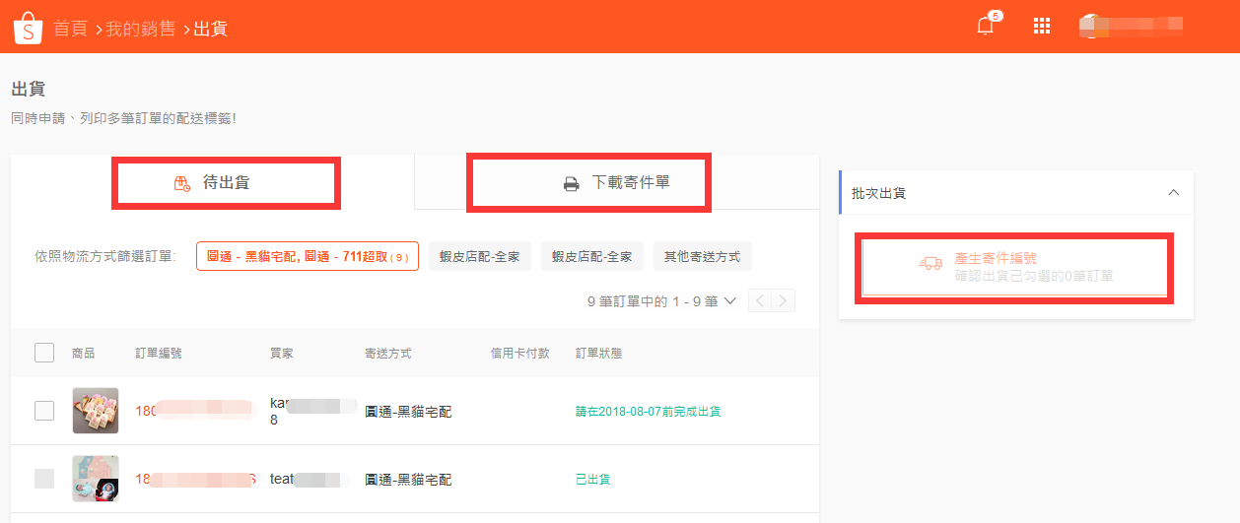Click the 產生寄件編號 button
This screenshot has height=523, width=1240.
pos(1014,267)
